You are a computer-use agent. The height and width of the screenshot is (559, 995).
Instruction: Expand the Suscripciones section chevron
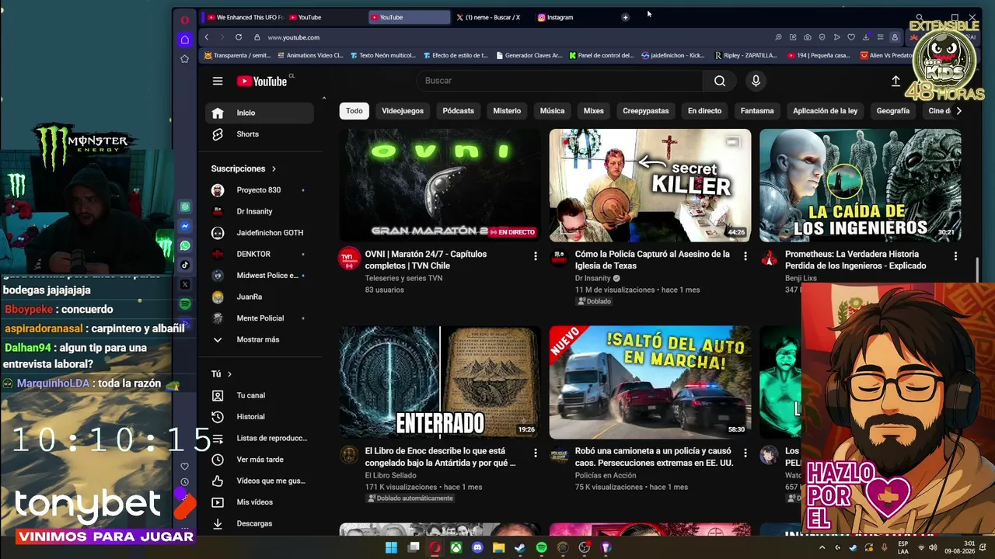tap(274, 168)
